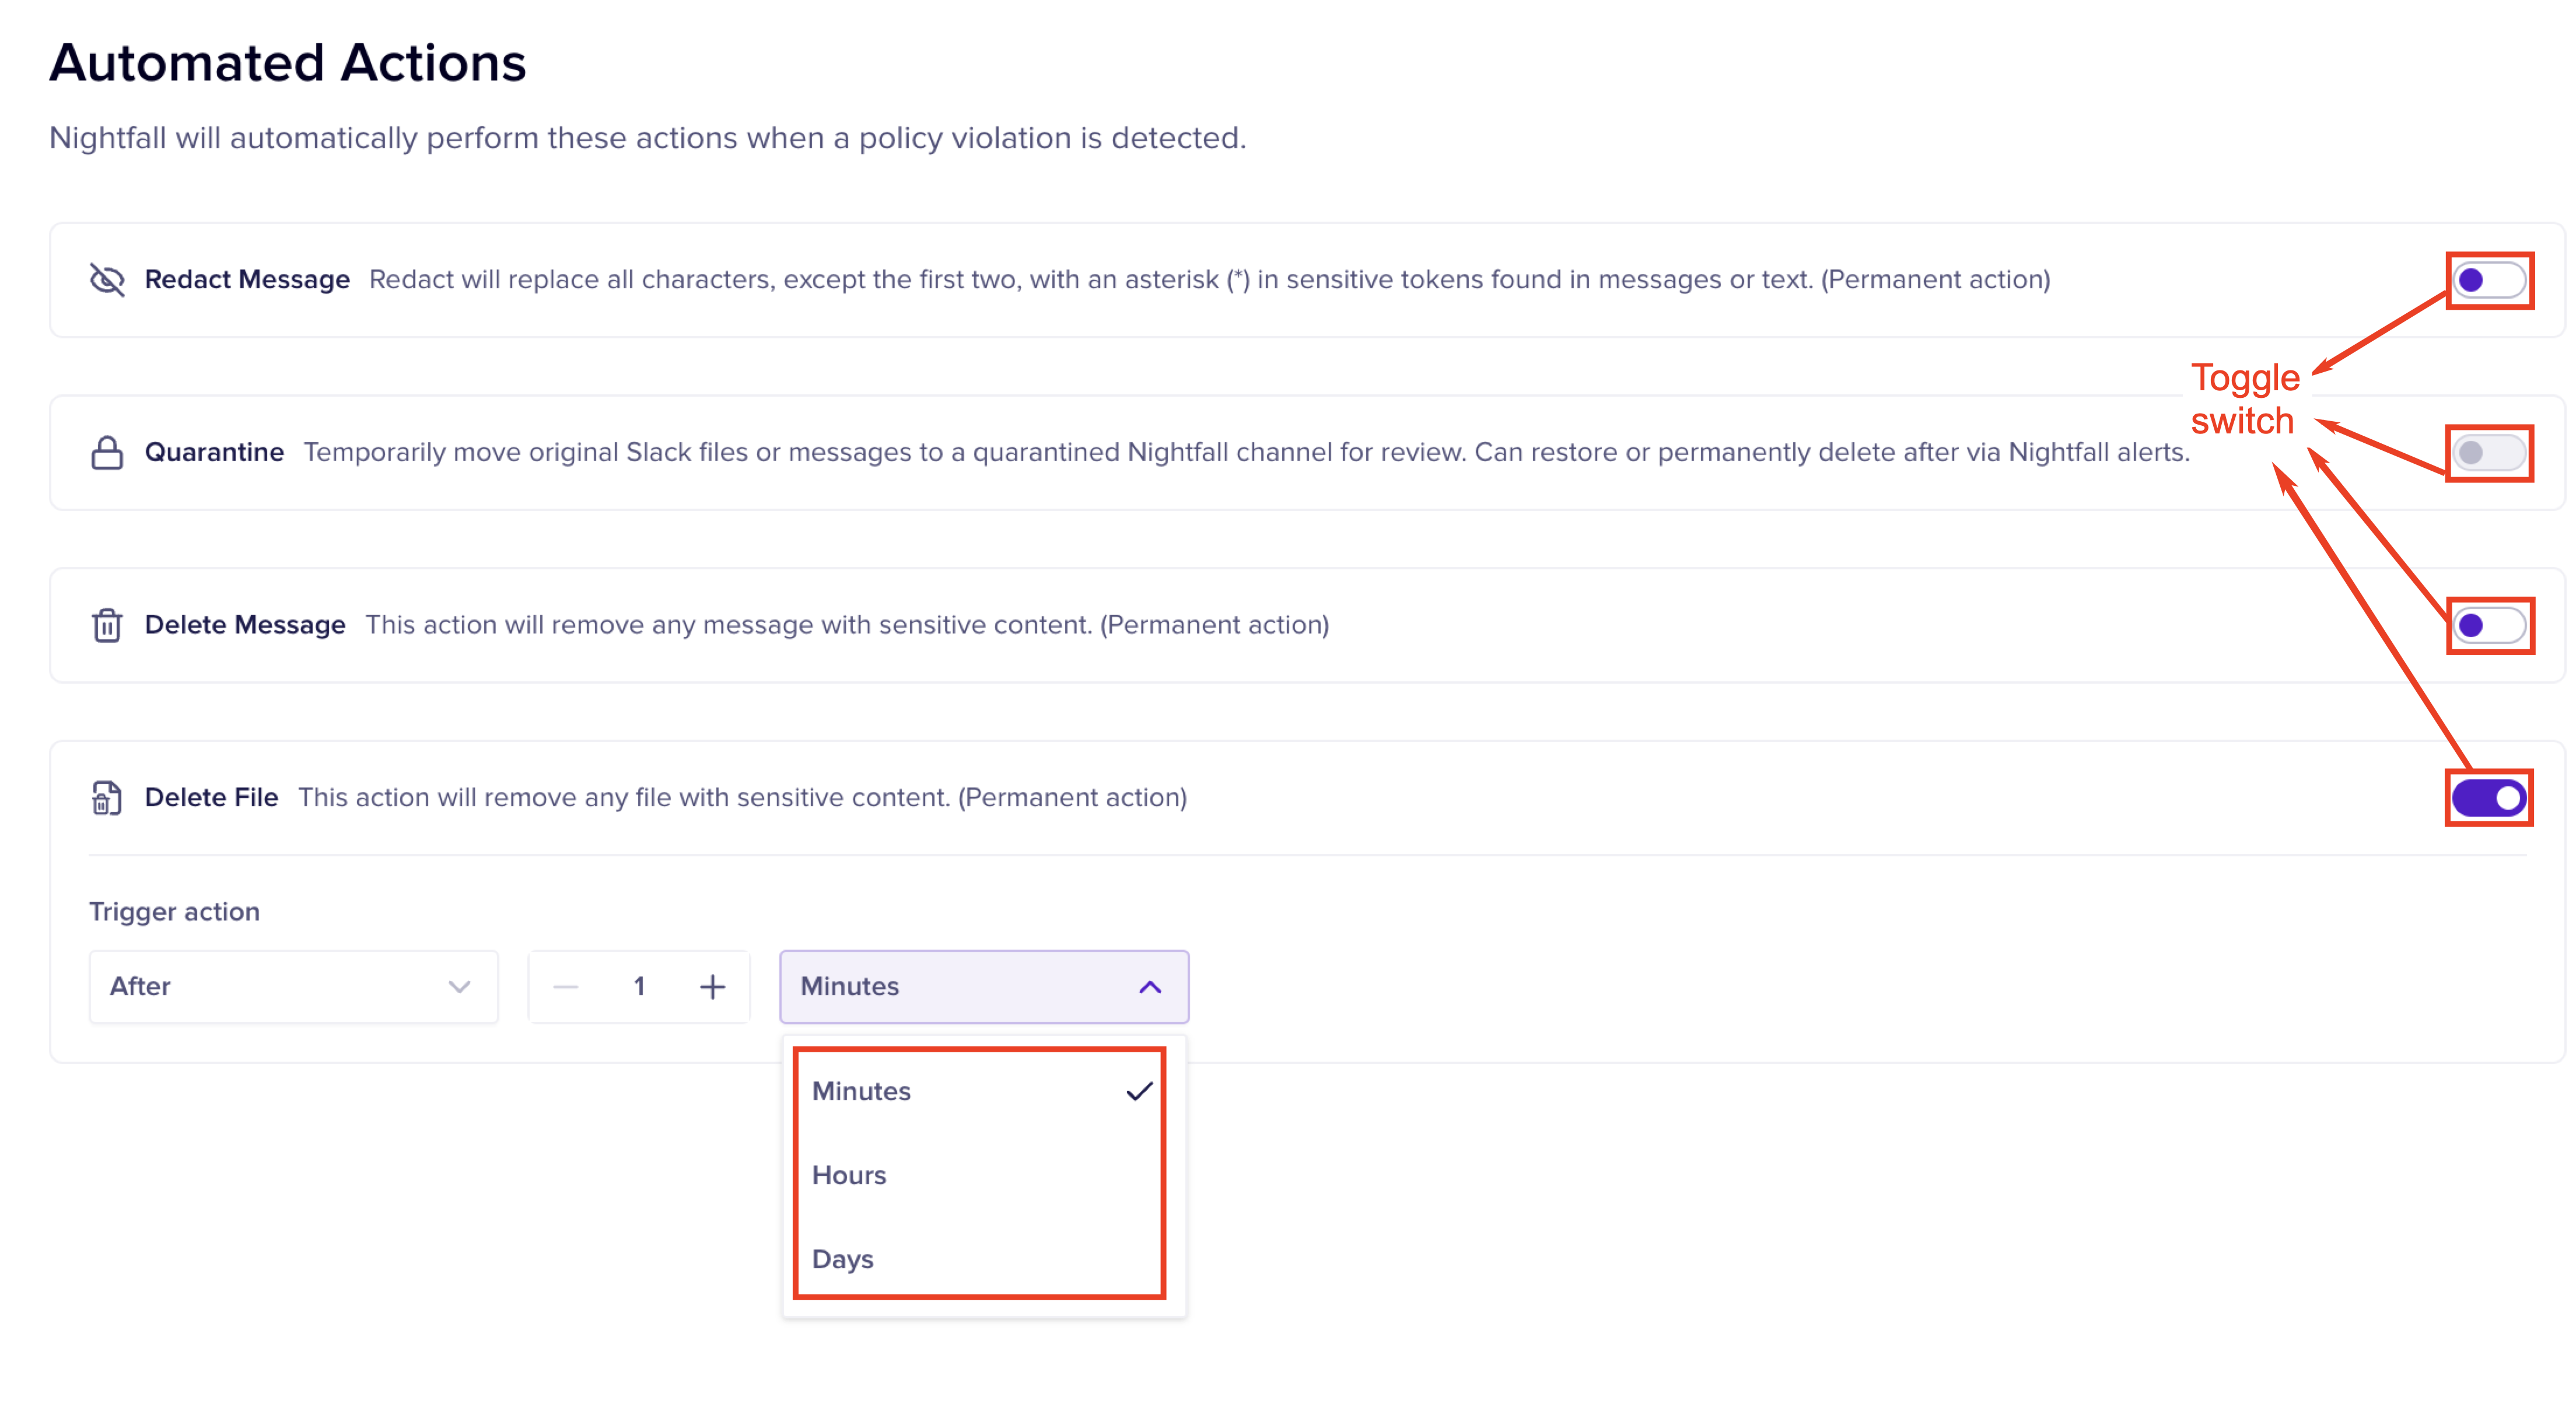2576x1414 pixels.
Task: Disable the Delete File toggle
Action: (2489, 798)
